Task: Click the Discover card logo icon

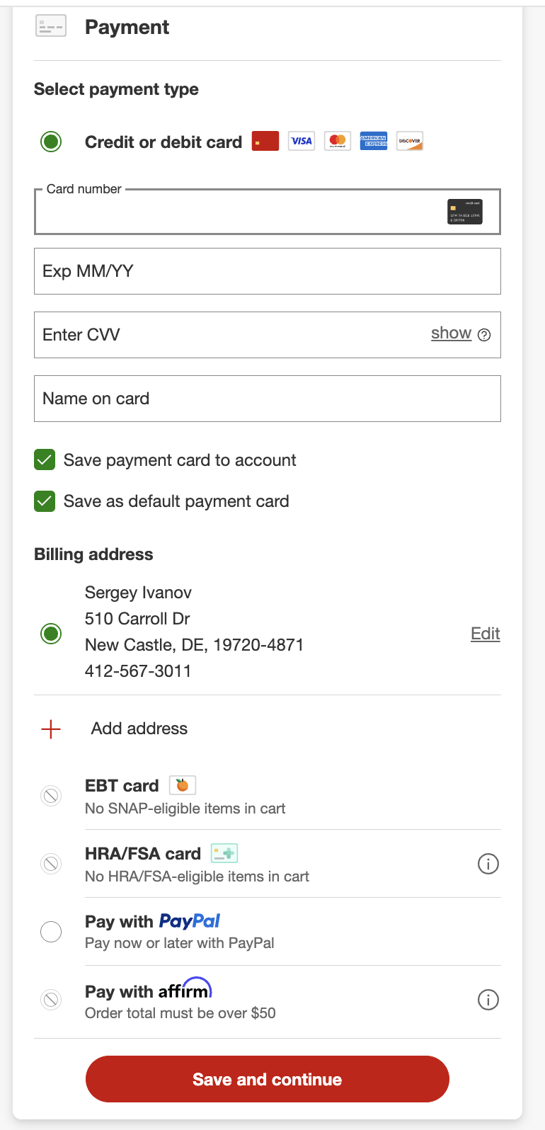Action: (410, 141)
